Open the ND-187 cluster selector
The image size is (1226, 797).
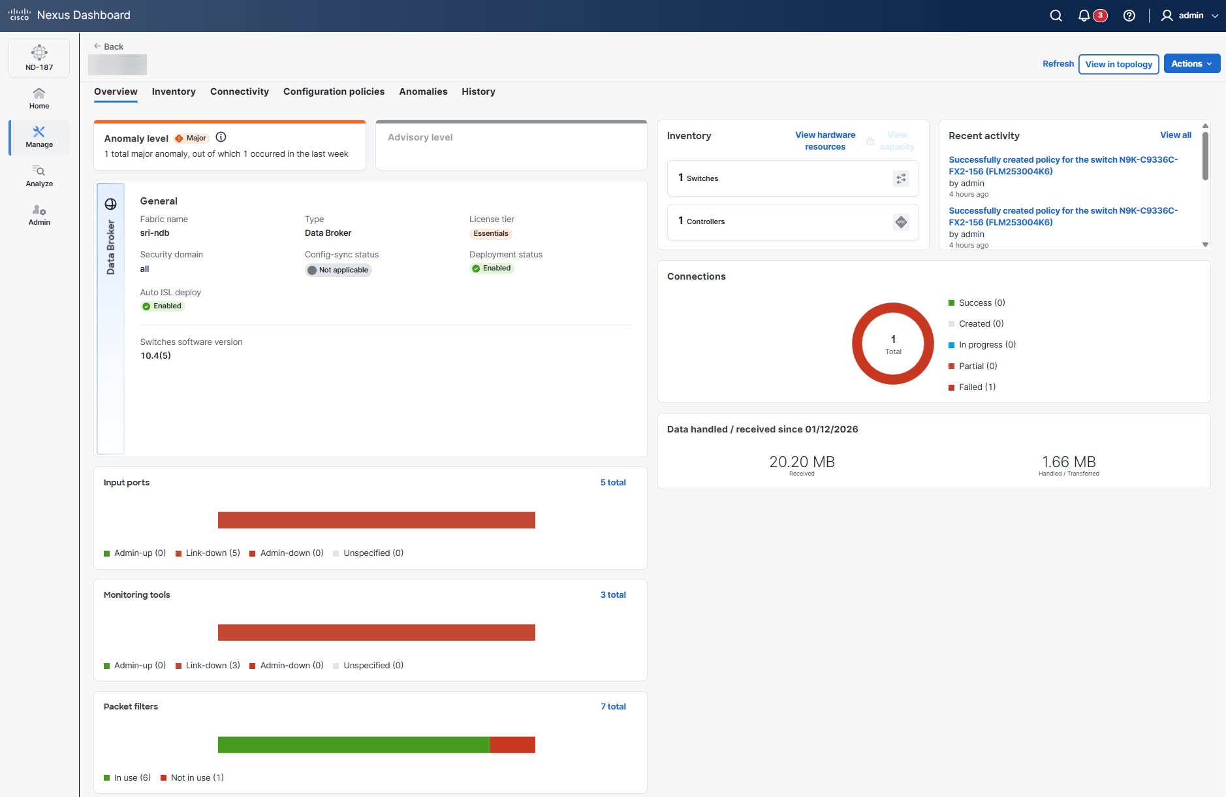click(x=39, y=57)
